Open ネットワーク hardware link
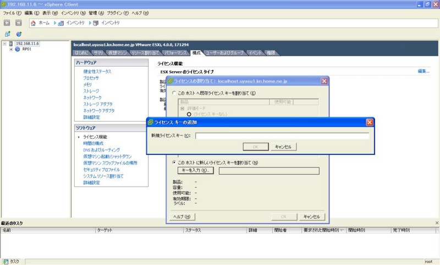This screenshot has height=265, width=440. (92, 98)
